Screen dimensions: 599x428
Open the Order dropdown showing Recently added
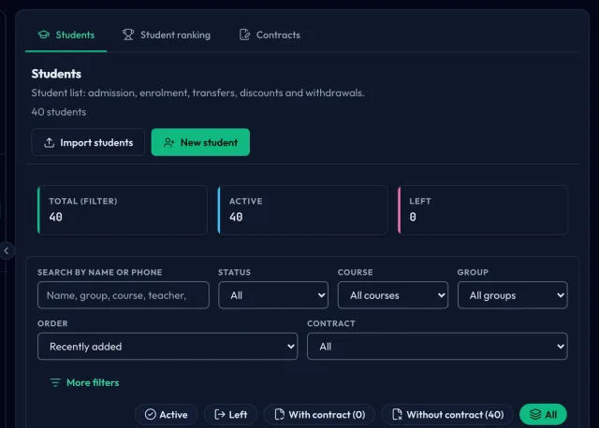[x=168, y=347]
